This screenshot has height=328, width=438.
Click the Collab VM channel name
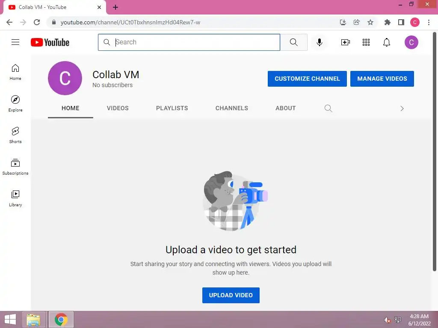click(115, 74)
